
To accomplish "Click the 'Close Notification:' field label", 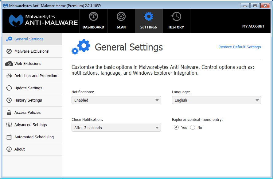I will [x=87, y=120].
